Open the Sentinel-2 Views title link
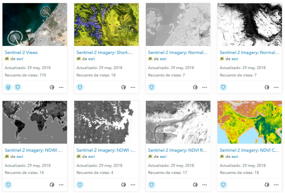285x193 pixels. [x=21, y=52]
